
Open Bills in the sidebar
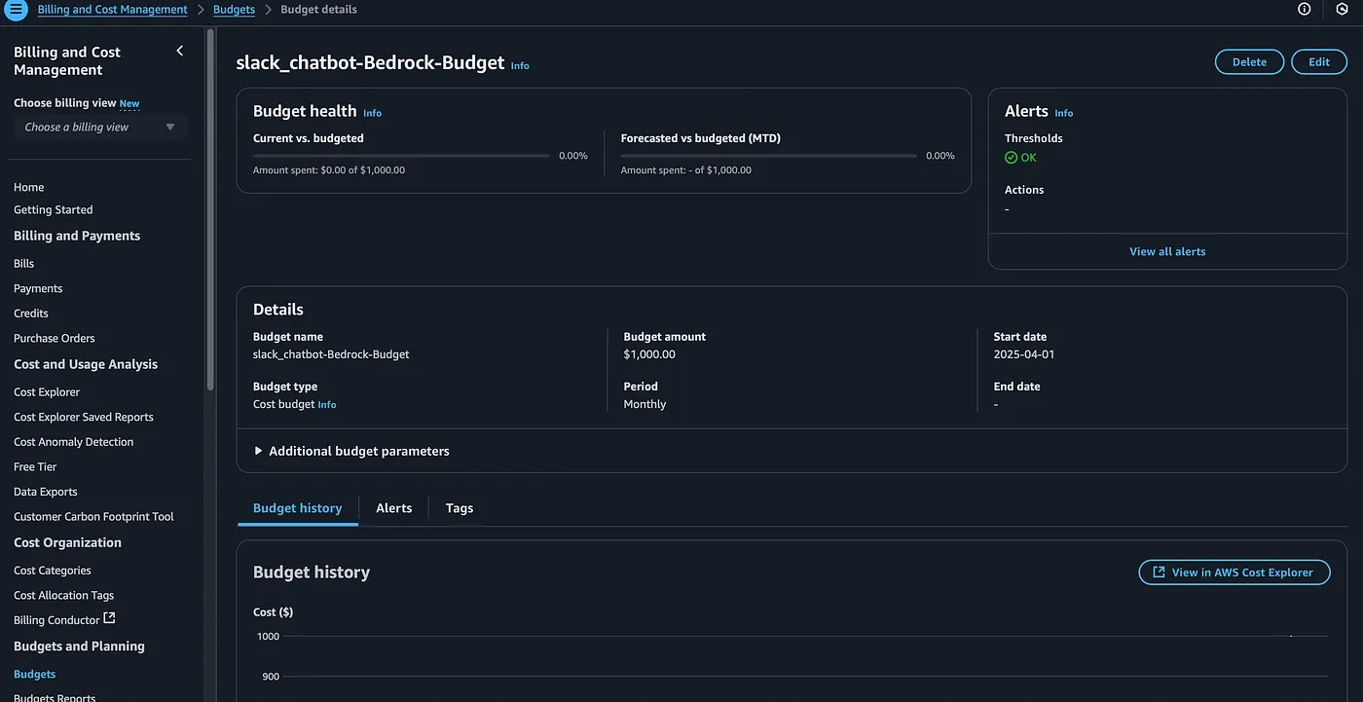click(24, 263)
